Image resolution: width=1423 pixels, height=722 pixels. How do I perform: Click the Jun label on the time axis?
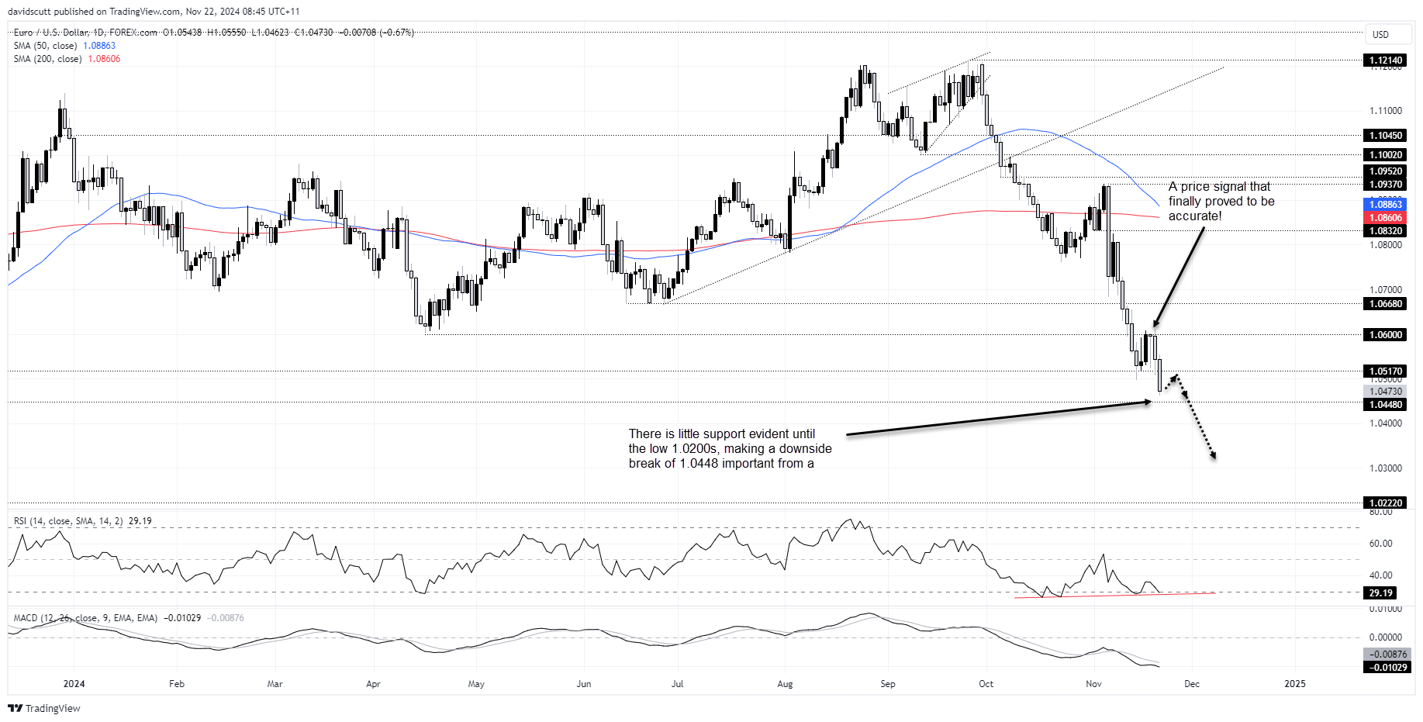click(x=584, y=684)
